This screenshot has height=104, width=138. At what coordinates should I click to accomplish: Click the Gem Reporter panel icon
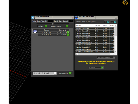[x=33, y=17]
